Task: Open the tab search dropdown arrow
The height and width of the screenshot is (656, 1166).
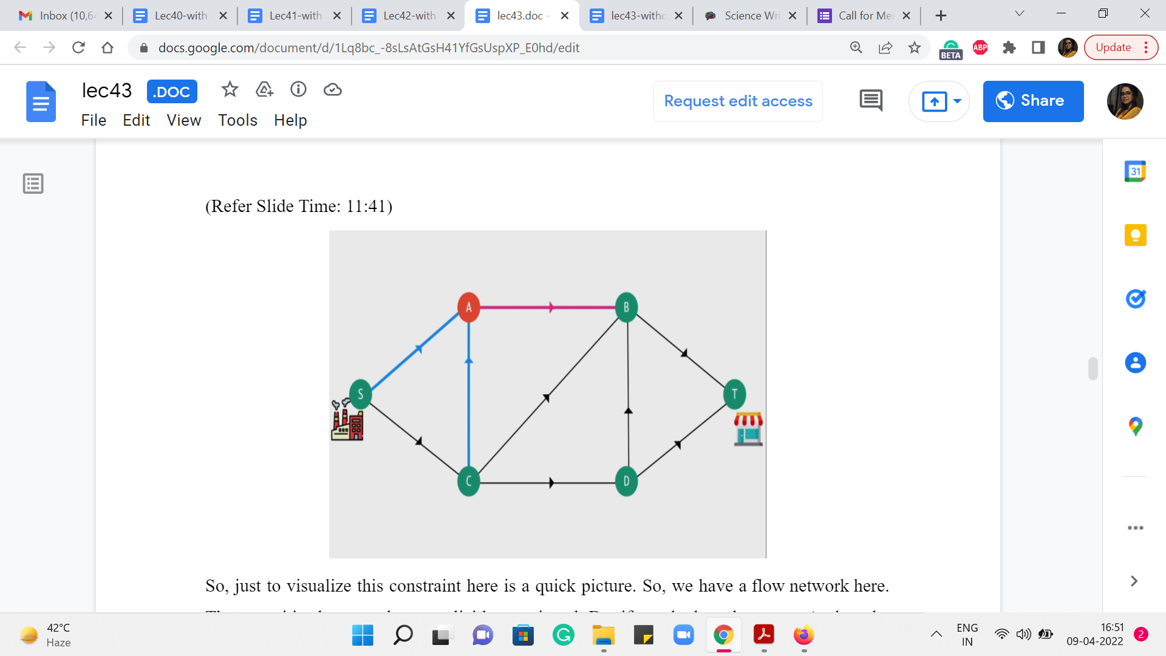Action: [1020, 13]
